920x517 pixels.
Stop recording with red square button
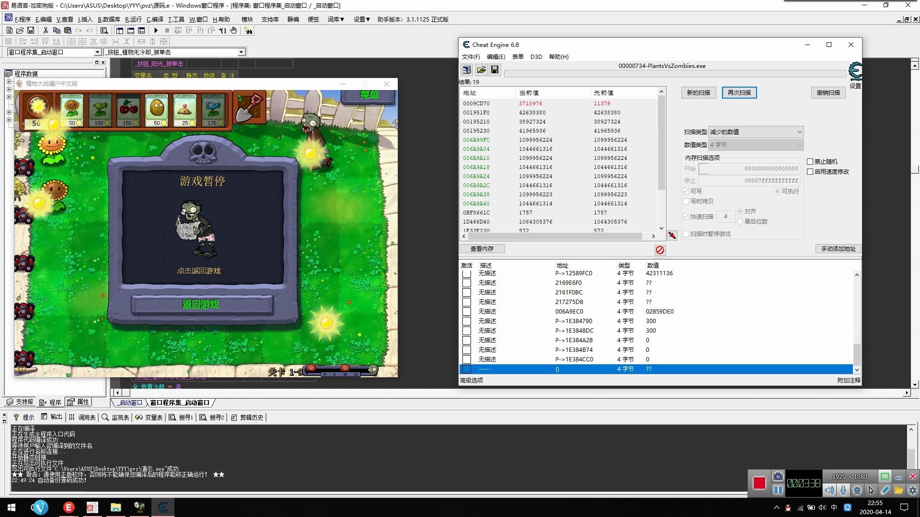coord(759,483)
